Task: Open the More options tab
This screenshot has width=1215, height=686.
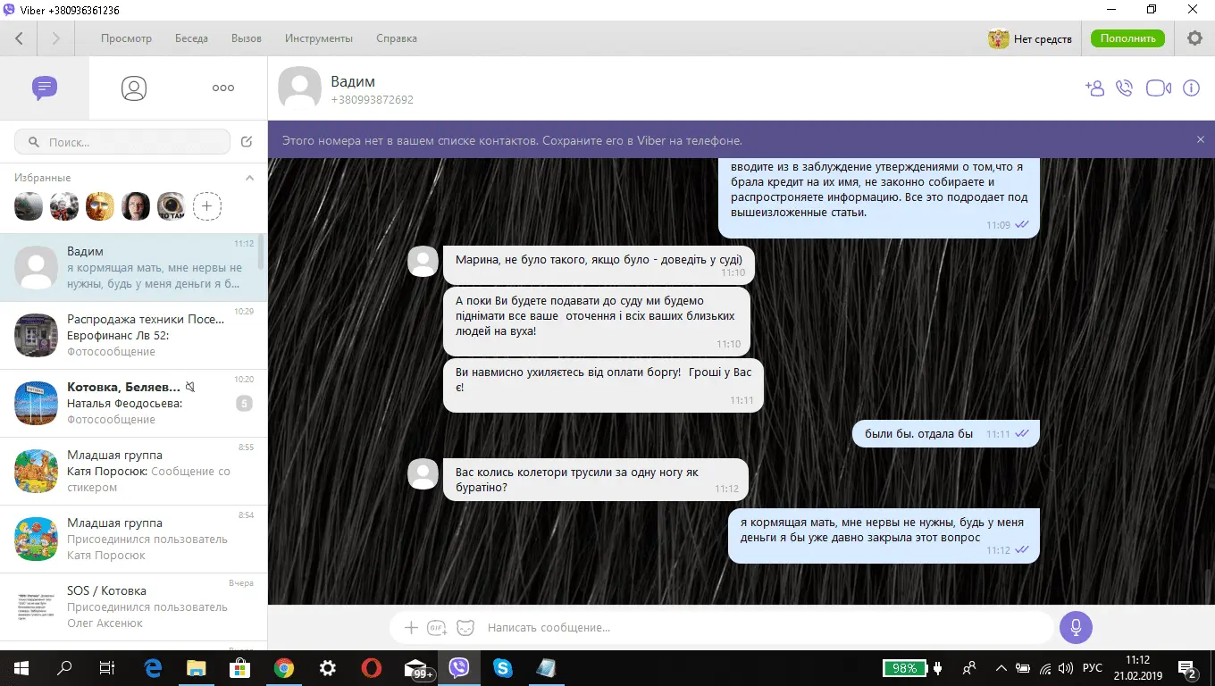Action: coord(222,88)
